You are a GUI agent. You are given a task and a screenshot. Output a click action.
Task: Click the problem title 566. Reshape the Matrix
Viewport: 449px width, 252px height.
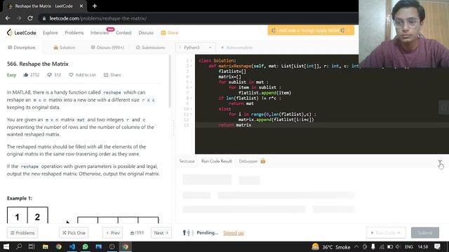click(x=38, y=64)
